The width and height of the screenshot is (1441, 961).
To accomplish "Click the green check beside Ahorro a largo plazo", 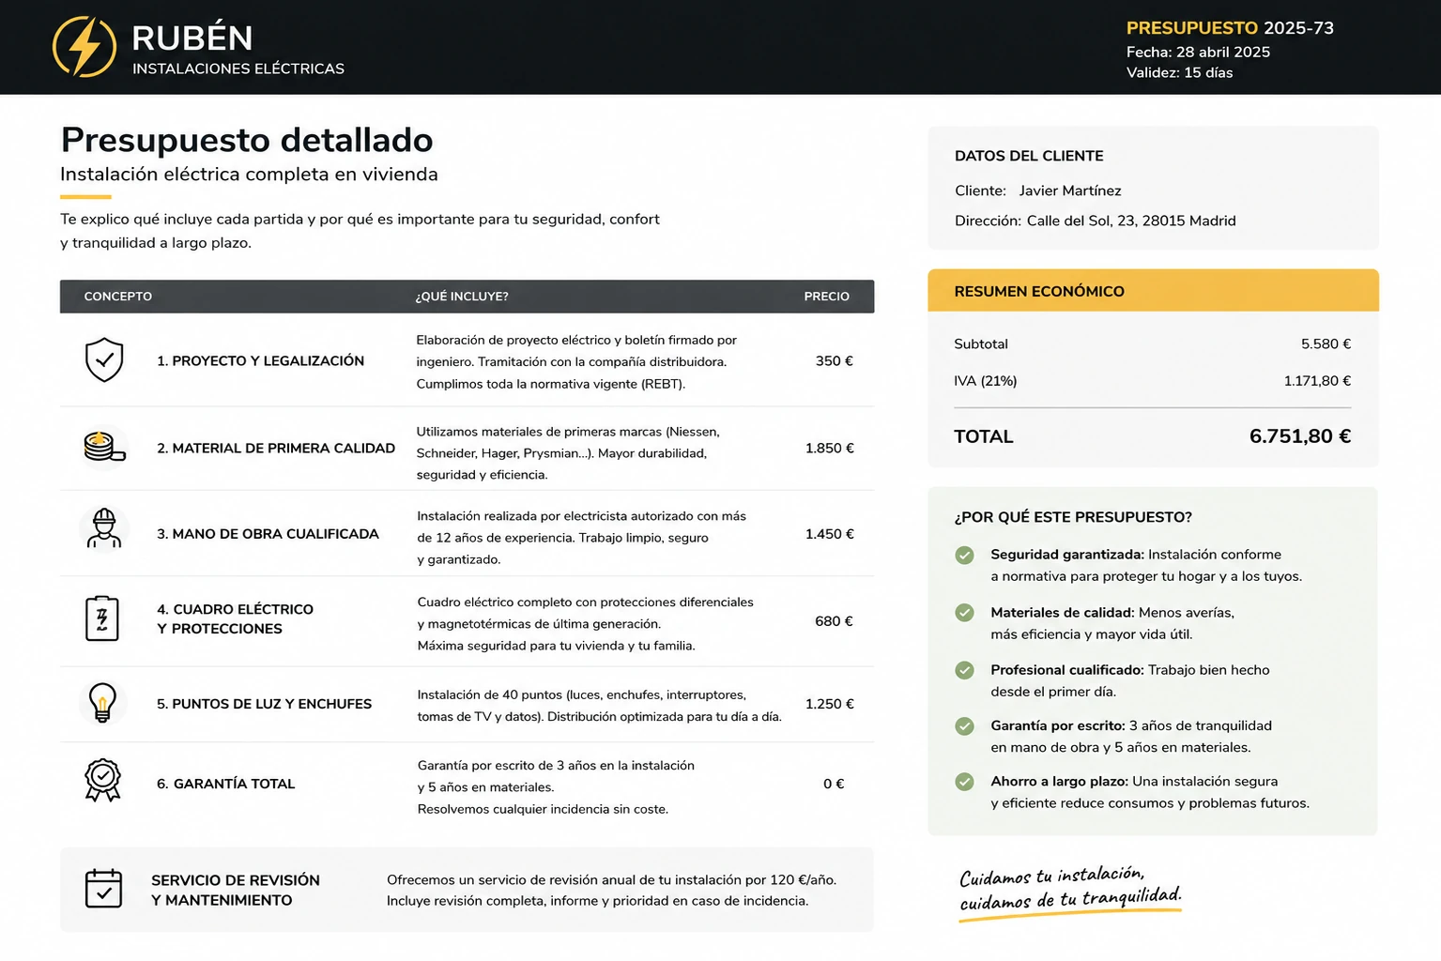I will coord(964,782).
